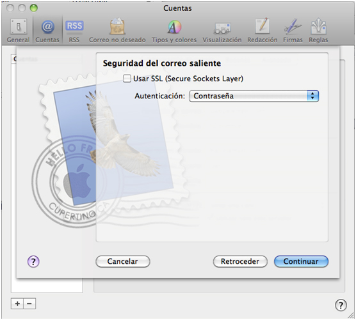The image size is (356, 320).
Task: Open the General preferences pane
Action: [x=18, y=31]
